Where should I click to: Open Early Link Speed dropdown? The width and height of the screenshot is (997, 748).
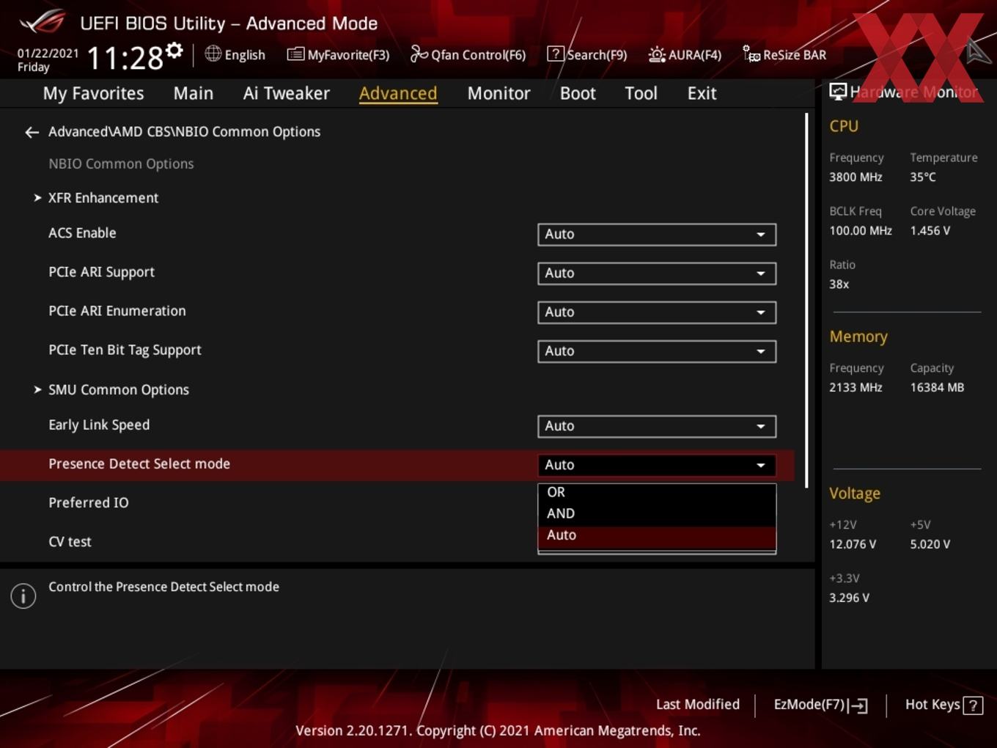(657, 426)
